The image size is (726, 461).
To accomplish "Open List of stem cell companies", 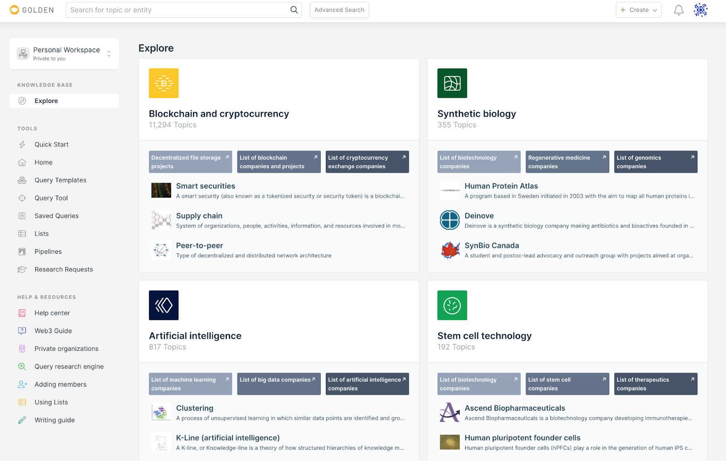I will pos(568,384).
